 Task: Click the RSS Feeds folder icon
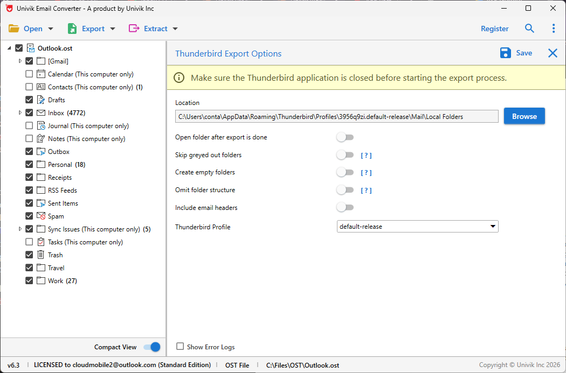tap(41, 191)
